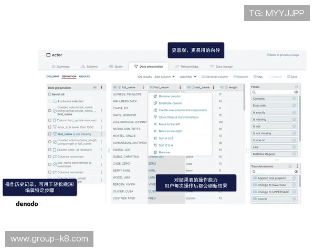Image resolution: width=315 pixels, height=252 pixels.
Task: Click the copy icon in Data preparation header
Action: pyautogui.click(x=95, y=88)
